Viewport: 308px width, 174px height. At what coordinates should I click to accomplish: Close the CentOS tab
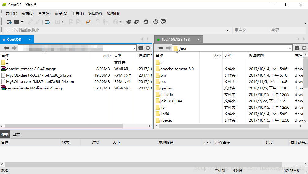30,40
